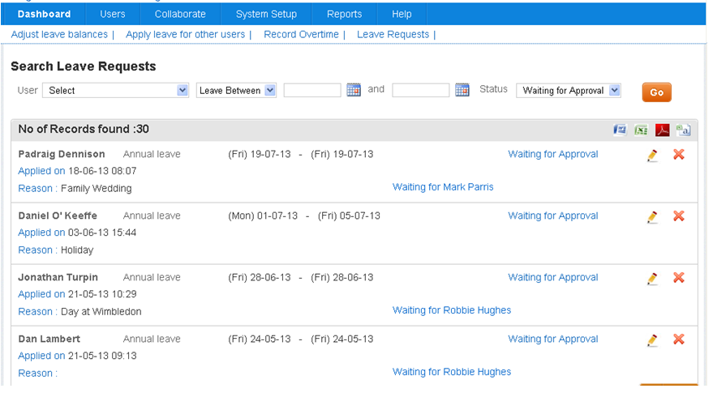Viewport: 713px width, 397px height.
Task: Expand the User Select dropdown
Action: tap(115, 91)
